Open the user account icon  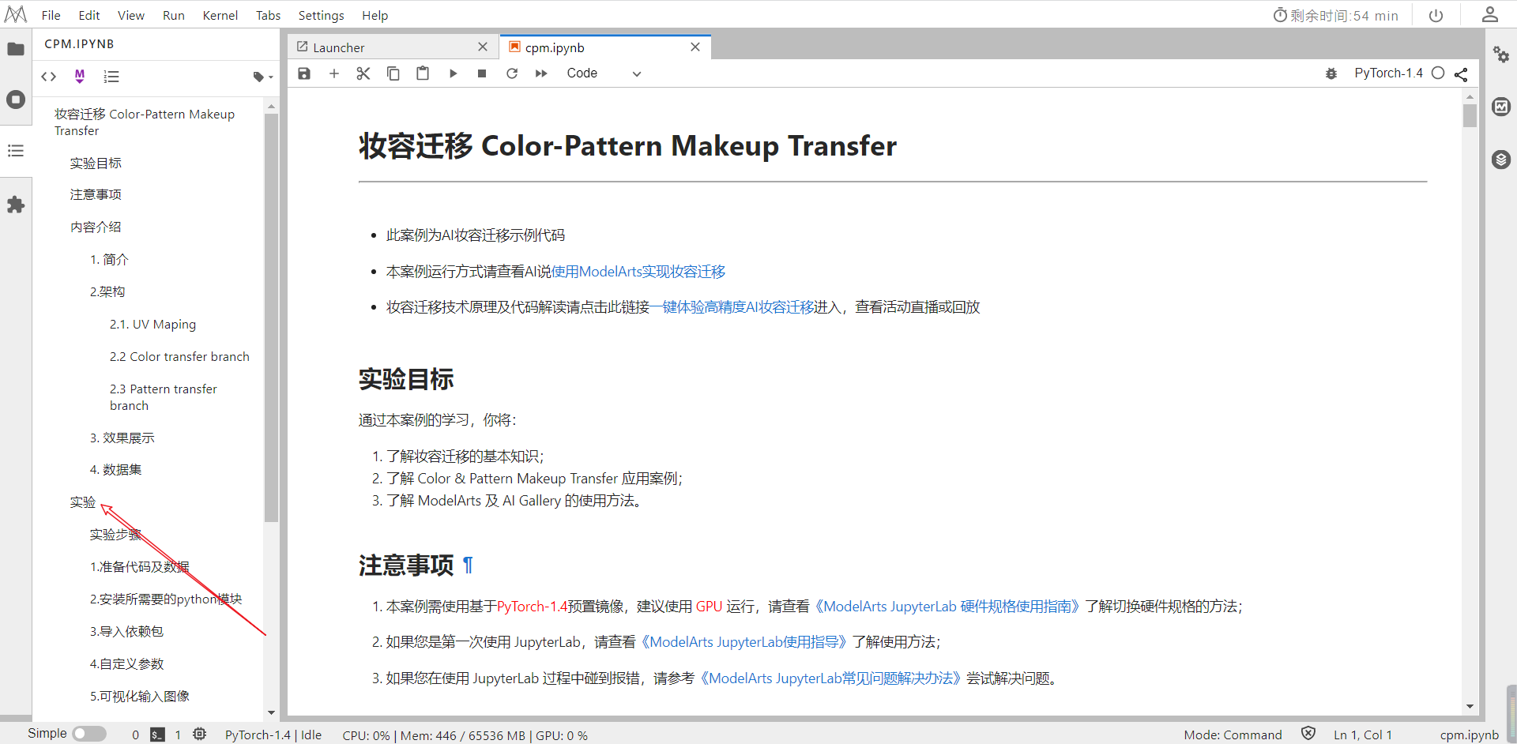tap(1490, 14)
